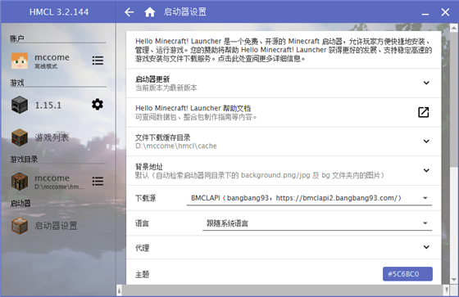This screenshot has width=459, height=297.
Task: Open theme color picker #5C6BC0
Action: coord(407,274)
